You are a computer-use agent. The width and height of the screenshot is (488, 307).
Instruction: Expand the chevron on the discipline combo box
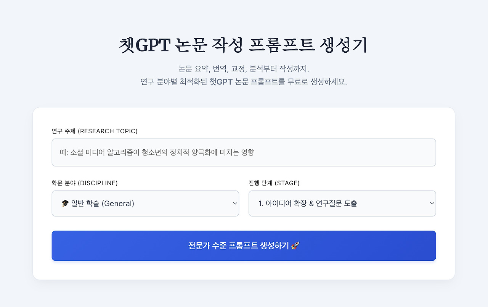(235, 203)
